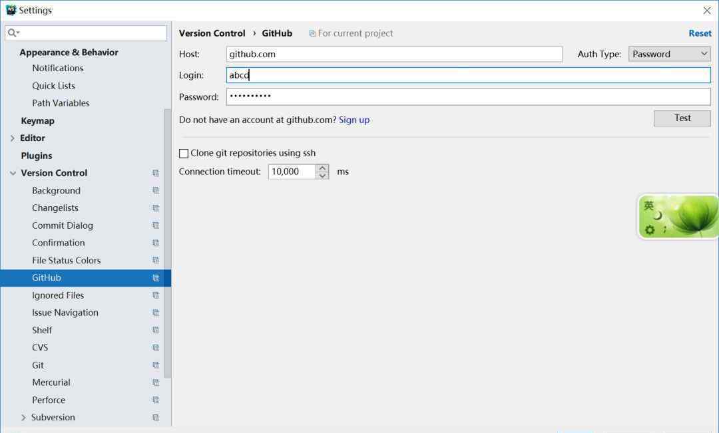The width and height of the screenshot is (719, 433).
Task: Follow the Sign up link
Action: [354, 120]
